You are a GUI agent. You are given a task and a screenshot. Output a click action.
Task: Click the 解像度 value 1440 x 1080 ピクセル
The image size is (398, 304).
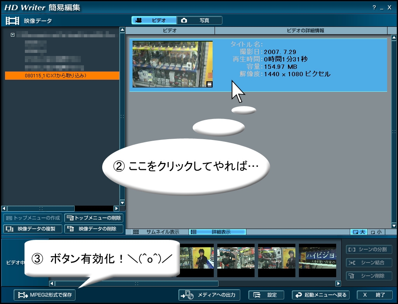point(297,74)
